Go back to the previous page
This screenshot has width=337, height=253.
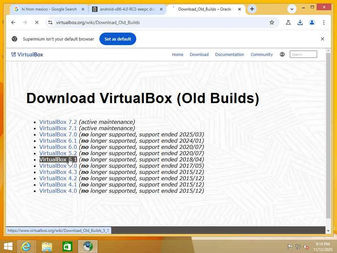13,22
